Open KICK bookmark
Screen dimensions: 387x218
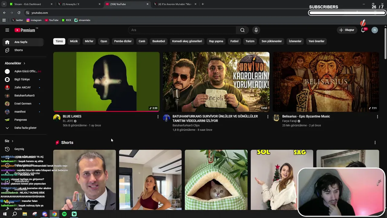tap(67, 20)
